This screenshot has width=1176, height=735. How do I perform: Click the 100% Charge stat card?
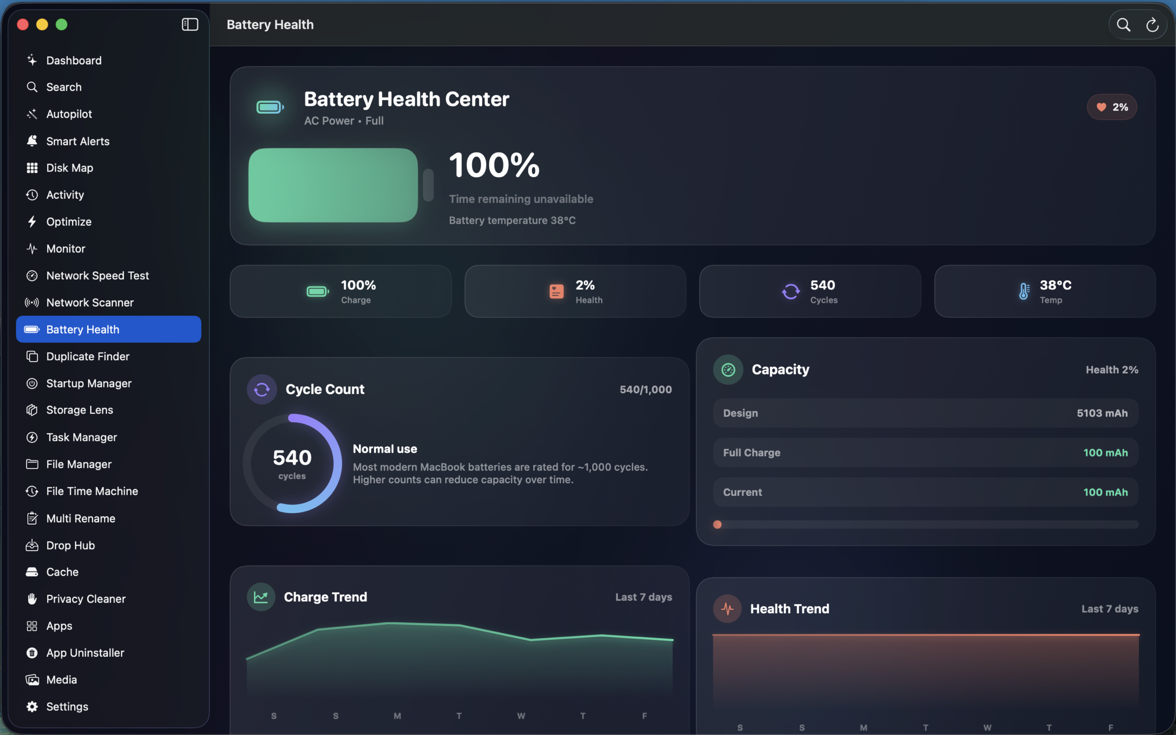tap(341, 291)
